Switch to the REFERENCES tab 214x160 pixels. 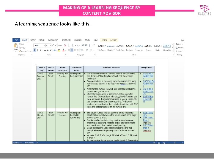point(66,40)
